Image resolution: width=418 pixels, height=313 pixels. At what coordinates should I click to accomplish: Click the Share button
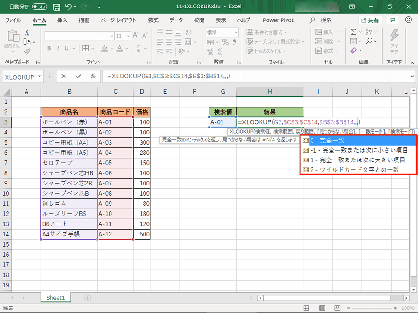click(x=370, y=20)
